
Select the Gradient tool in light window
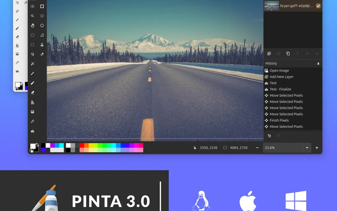pos(17,54)
